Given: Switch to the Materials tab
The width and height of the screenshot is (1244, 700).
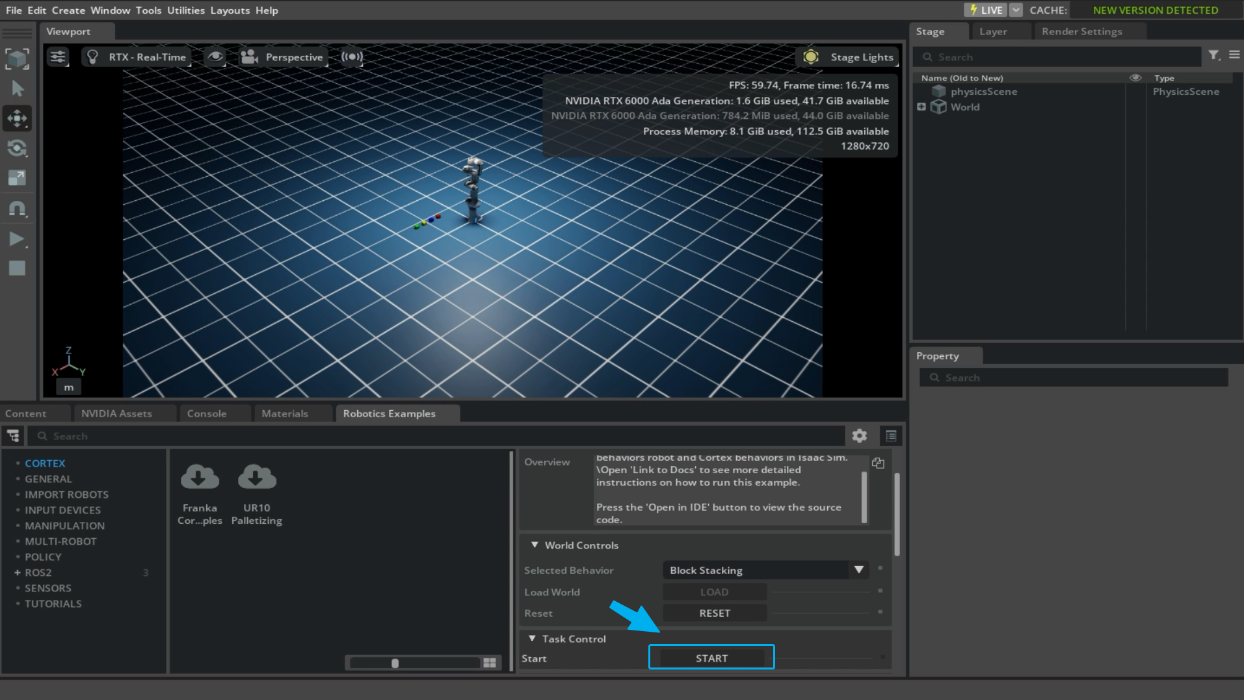Looking at the screenshot, I should pyautogui.click(x=285, y=413).
